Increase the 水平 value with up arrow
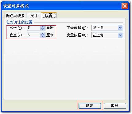This screenshot has width=132, height=114. tap(43, 27)
